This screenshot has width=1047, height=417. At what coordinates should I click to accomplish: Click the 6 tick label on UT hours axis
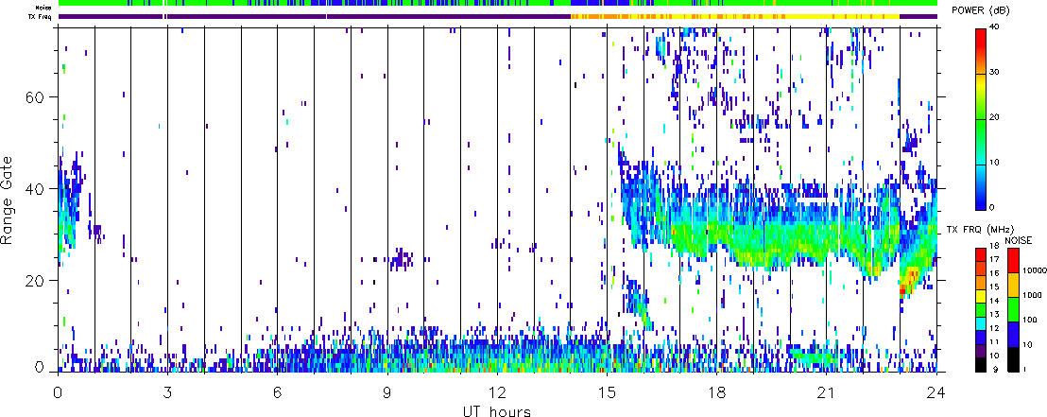click(x=278, y=391)
